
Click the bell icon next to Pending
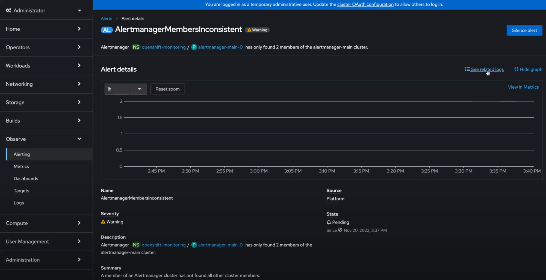point(329,222)
